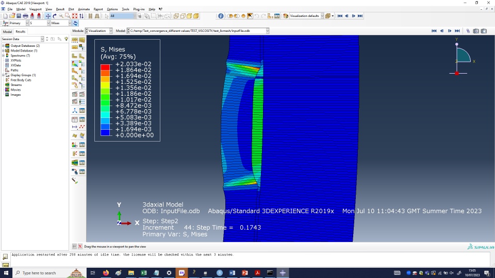The image size is (495, 278).
Task: Select the Magnify View tool
Action: [61, 16]
